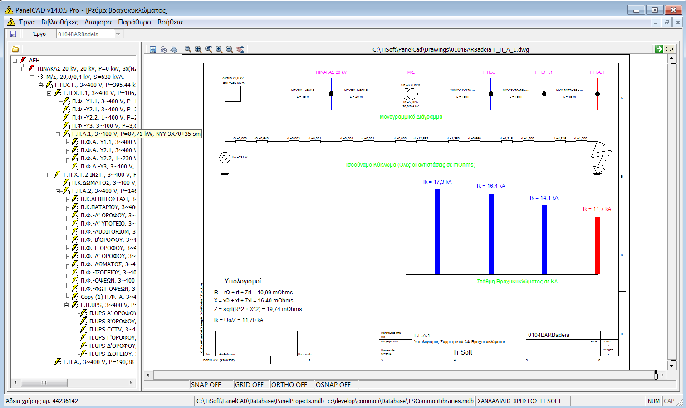Screen dimensions: 686x408
Task: Select the red Ik = 11,7 kA bar
Action: click(597, 245)
